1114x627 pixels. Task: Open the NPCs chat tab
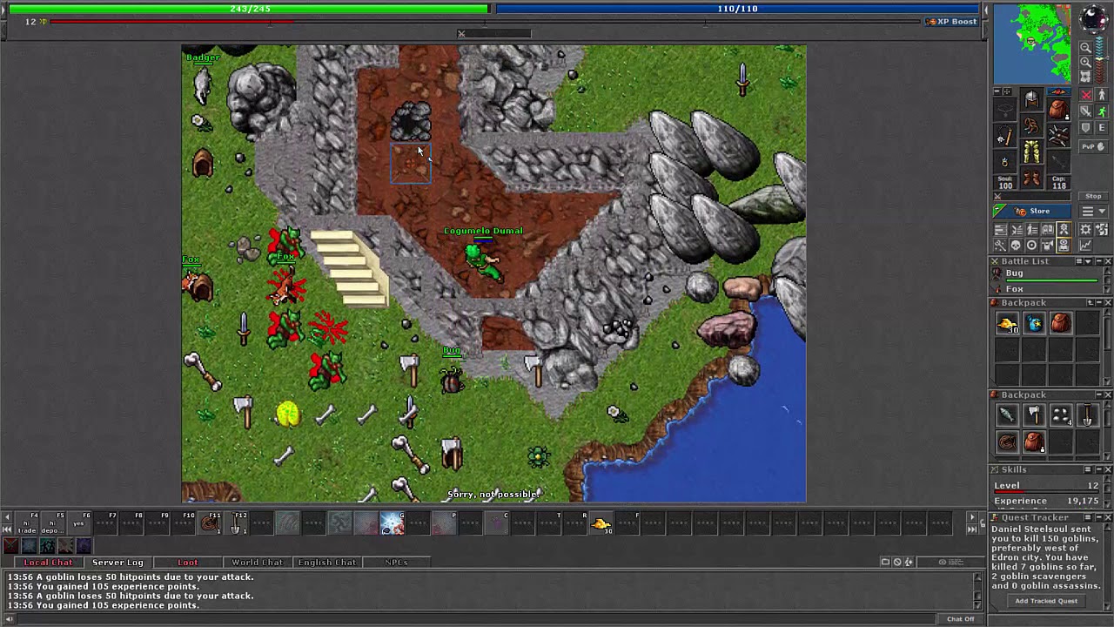click(396, 563)
